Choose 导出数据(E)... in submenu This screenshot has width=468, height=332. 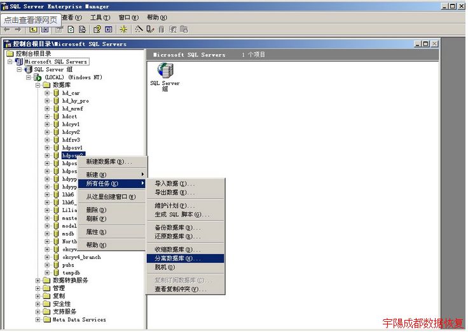click(185, 192)
